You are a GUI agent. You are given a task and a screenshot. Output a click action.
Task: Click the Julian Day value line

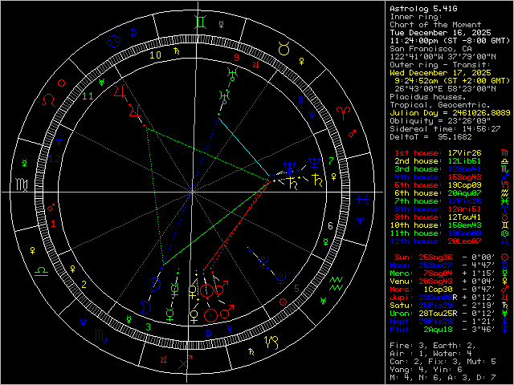(449, 111)
